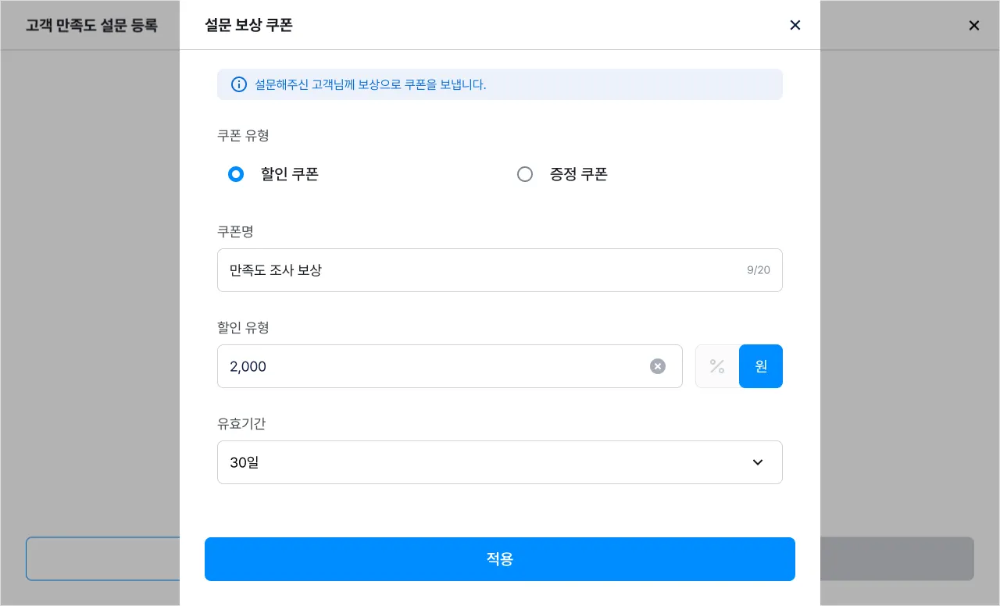This screenshot has width=1000, height=606.
Task: Click the percent symbol discount unit
Action: tap(717, 366)
